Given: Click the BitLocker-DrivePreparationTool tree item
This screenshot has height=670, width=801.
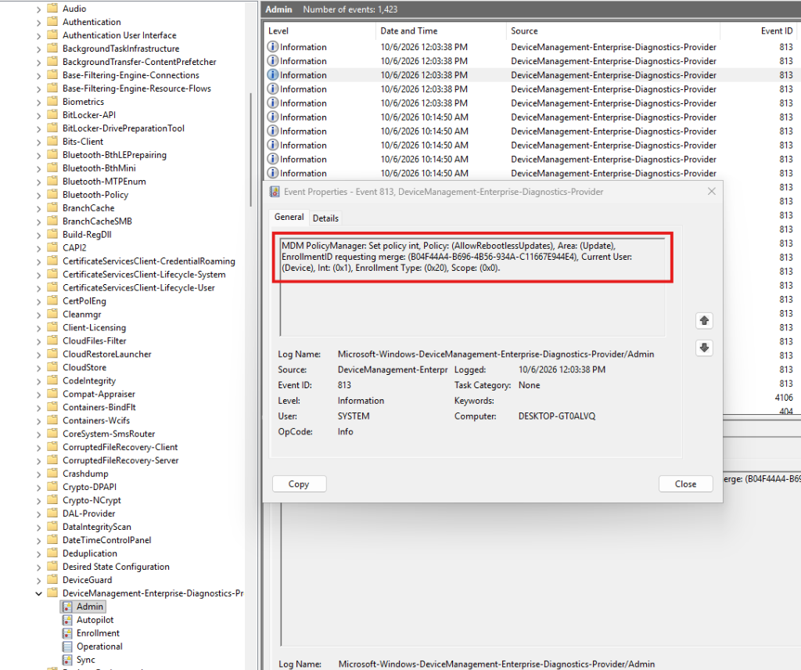Looking at the screenshot, I should (x=123, y=128).
